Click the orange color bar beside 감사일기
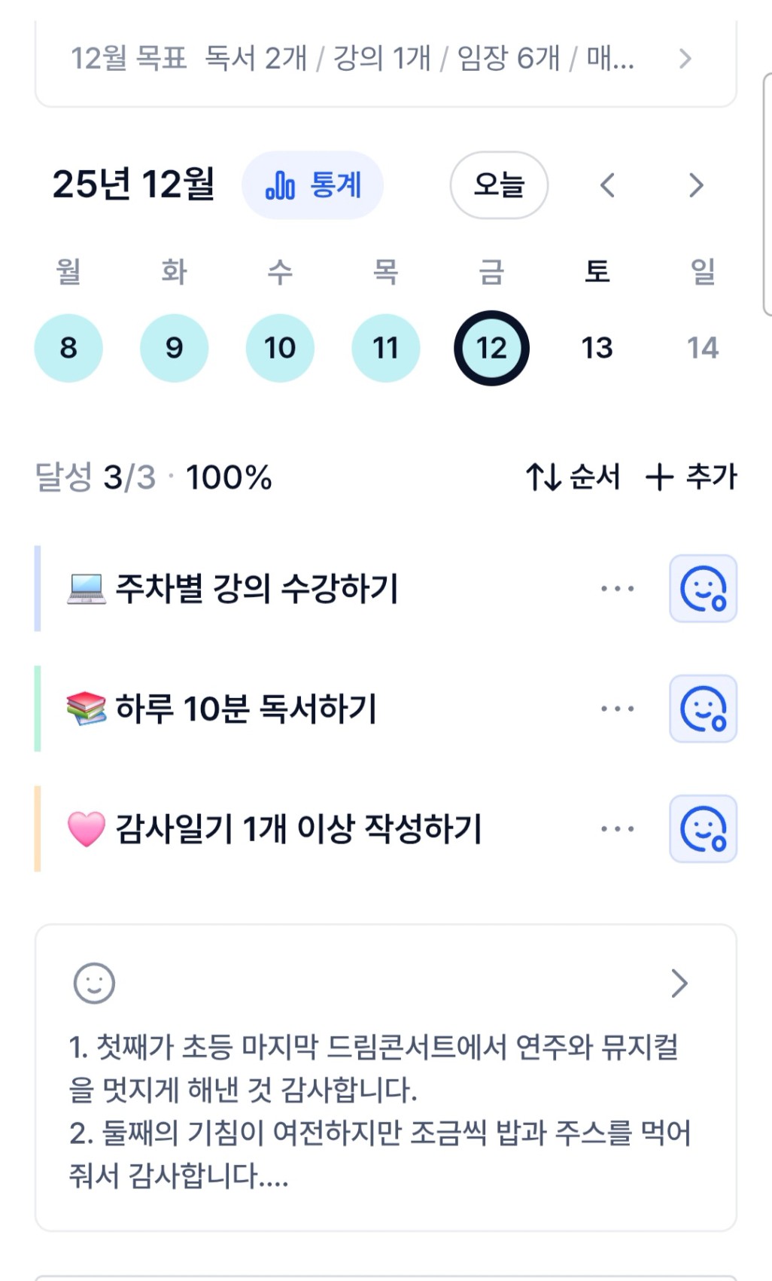The width and height of the screenshot is (772, 1281). (x=38, y=829)
